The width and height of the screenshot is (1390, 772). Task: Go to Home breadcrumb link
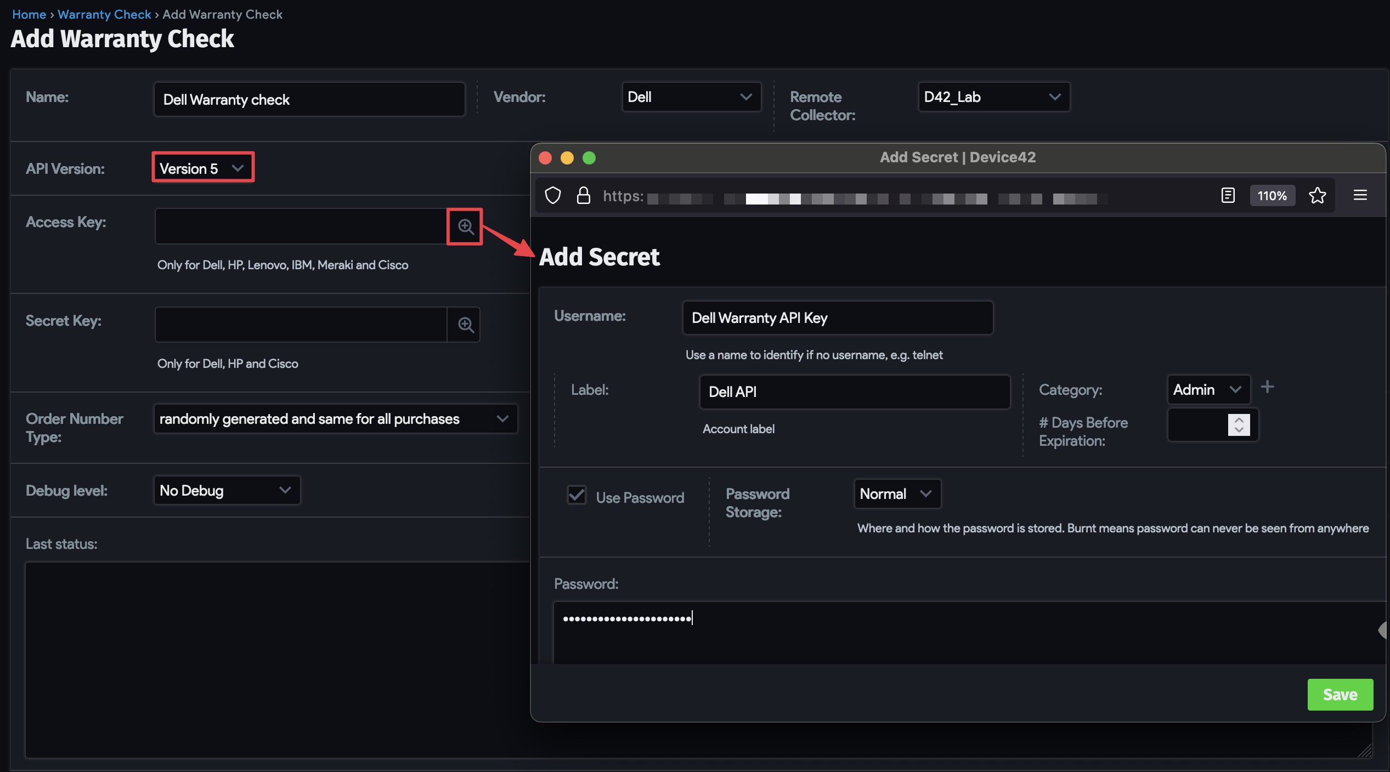point(29,14)
